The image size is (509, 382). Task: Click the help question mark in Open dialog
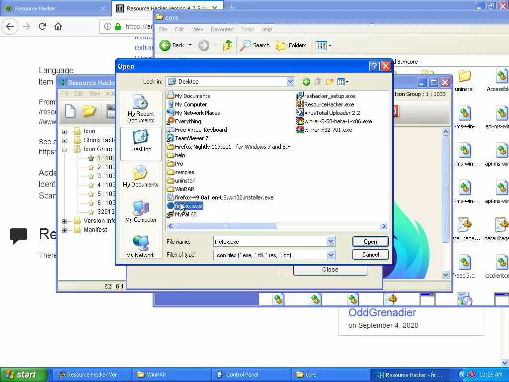click(374, 66)
